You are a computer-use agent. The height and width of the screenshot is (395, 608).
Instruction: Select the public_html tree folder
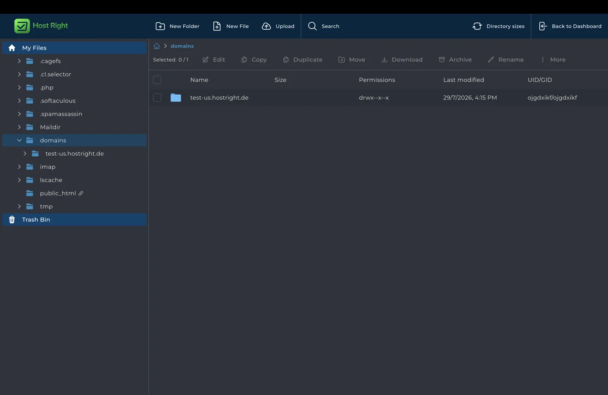click(58, 193)
